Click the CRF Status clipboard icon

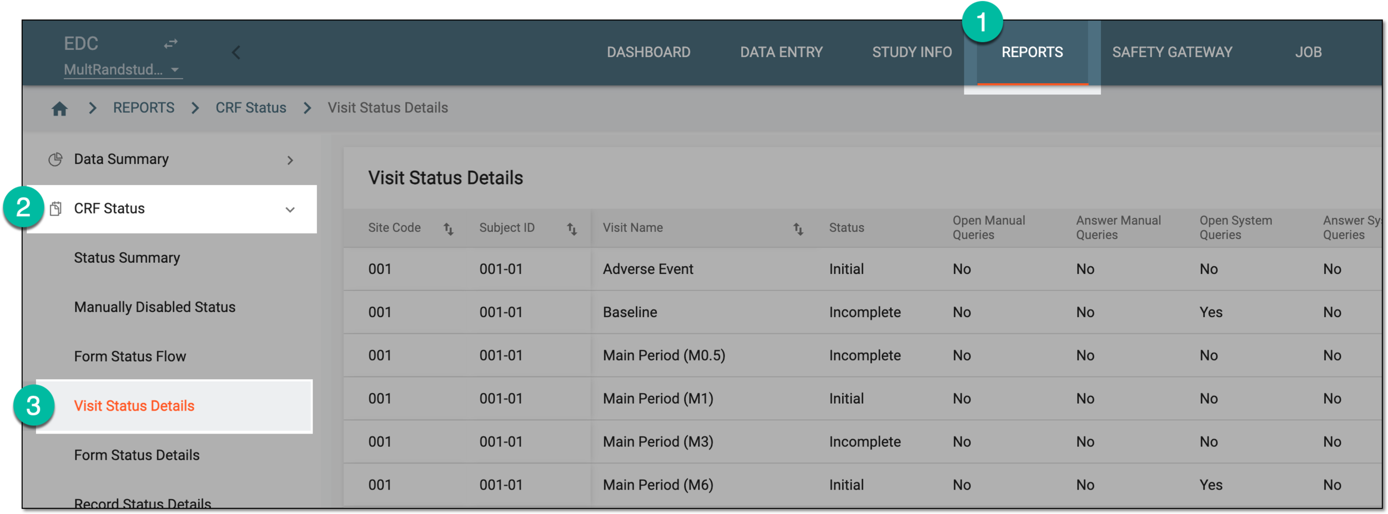56,209
